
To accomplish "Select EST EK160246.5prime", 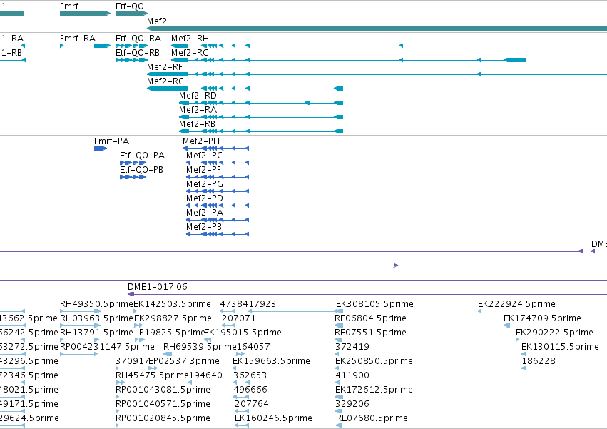I will (273, 419).
